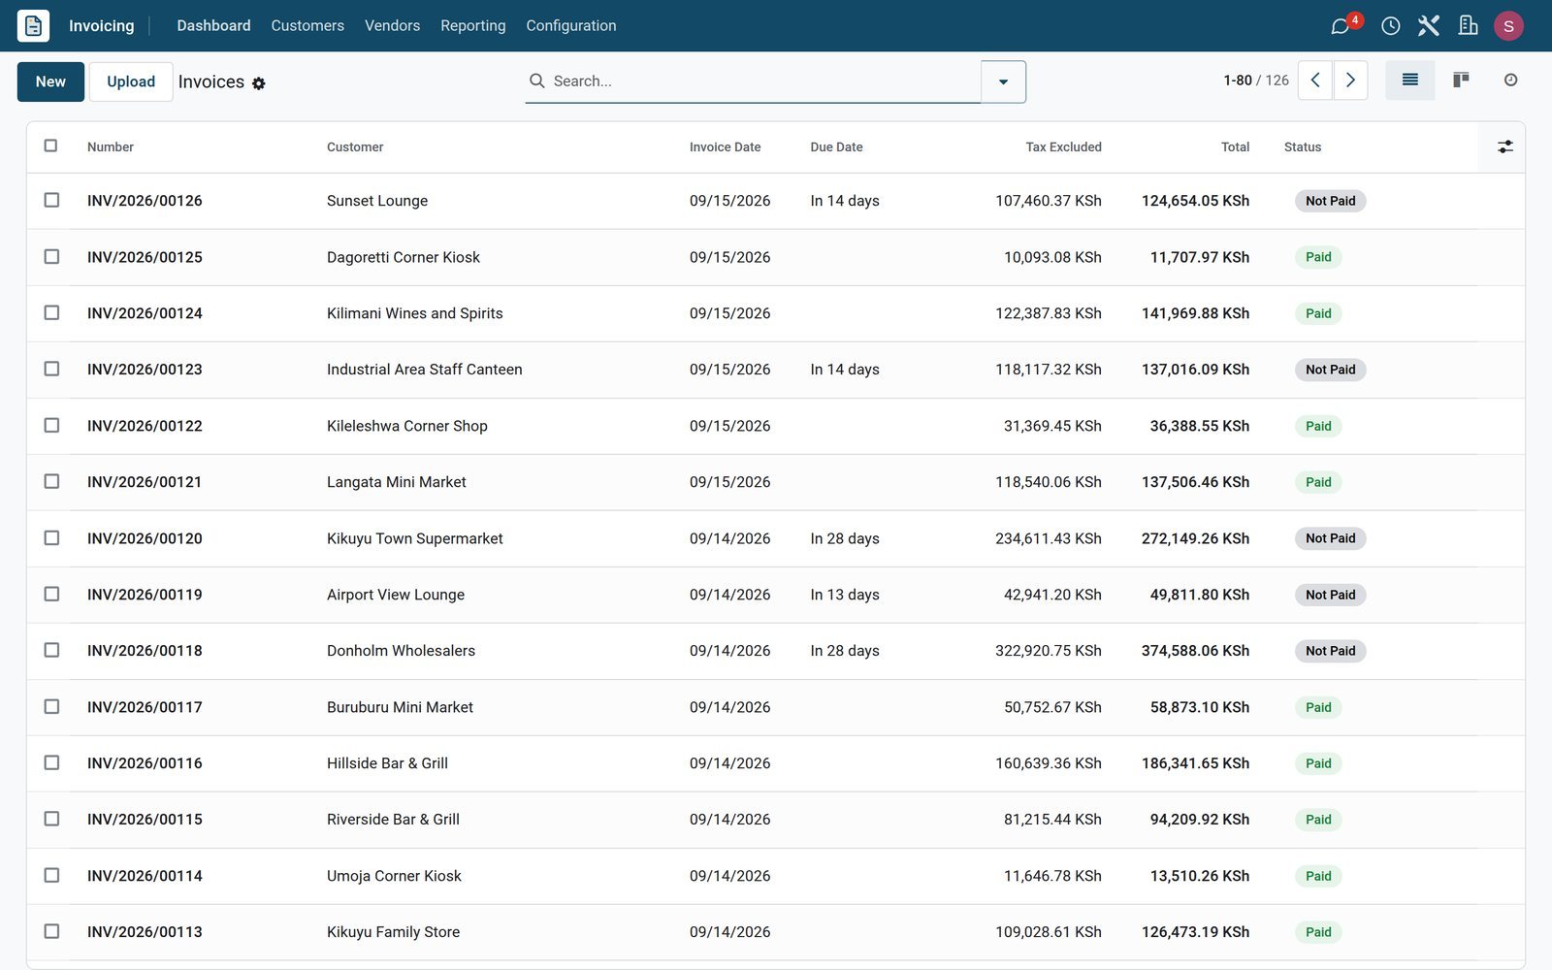Sort by the Invoice Date column header
Viewport: 1552px width, 970px height.
(725, 147)
